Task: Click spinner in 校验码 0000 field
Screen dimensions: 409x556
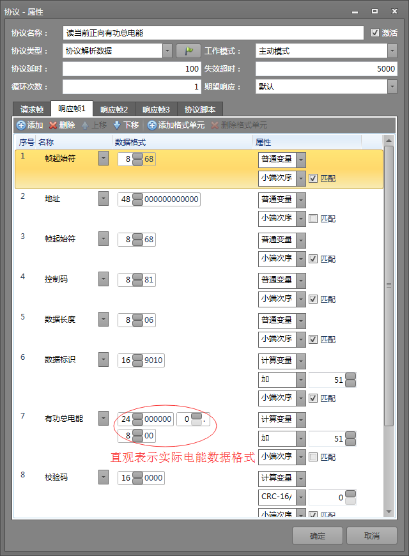Action: 137,478
